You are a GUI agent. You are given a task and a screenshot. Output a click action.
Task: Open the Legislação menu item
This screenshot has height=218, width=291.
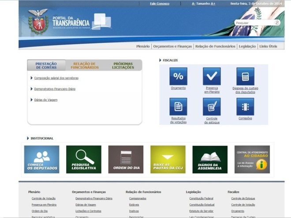click(x=247, y=46)
